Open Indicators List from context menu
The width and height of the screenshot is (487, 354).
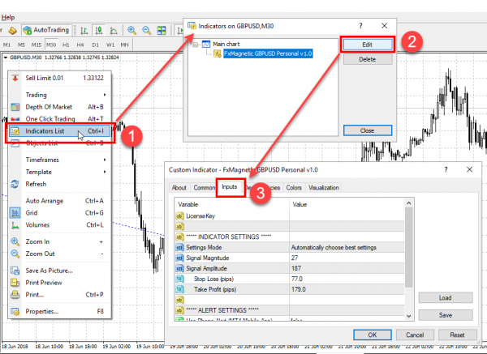[x=59, y=131]
